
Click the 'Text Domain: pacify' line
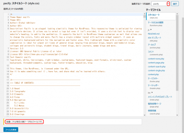20,57
